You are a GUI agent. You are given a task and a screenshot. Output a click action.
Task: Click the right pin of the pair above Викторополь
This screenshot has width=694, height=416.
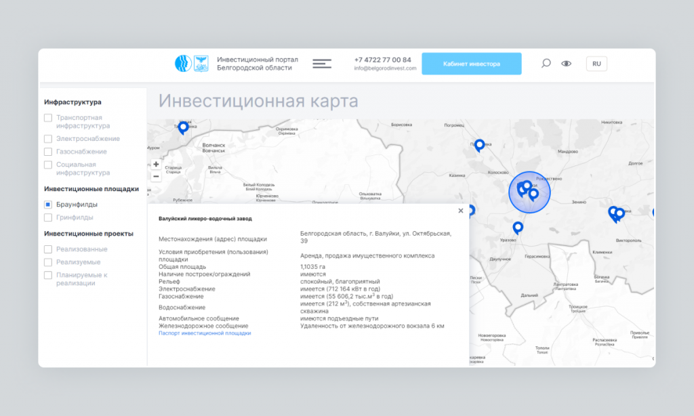coord(620,213)
